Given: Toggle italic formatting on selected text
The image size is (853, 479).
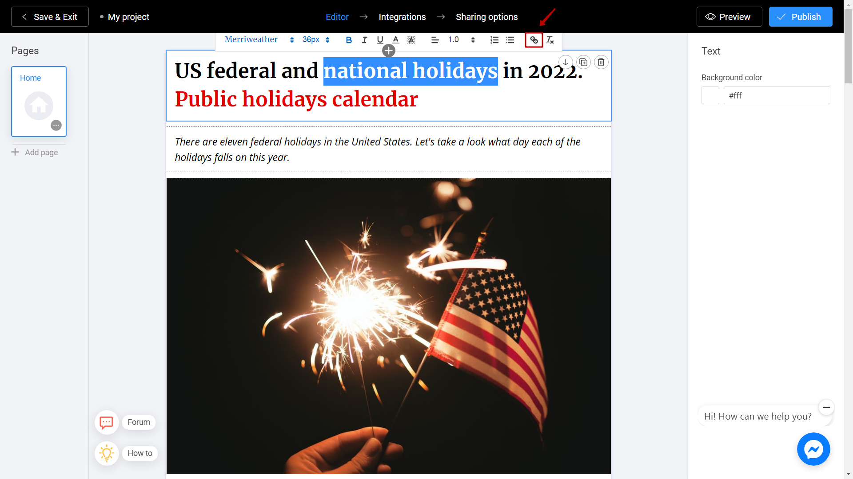Looking at the screenshot, I should 364,40.
